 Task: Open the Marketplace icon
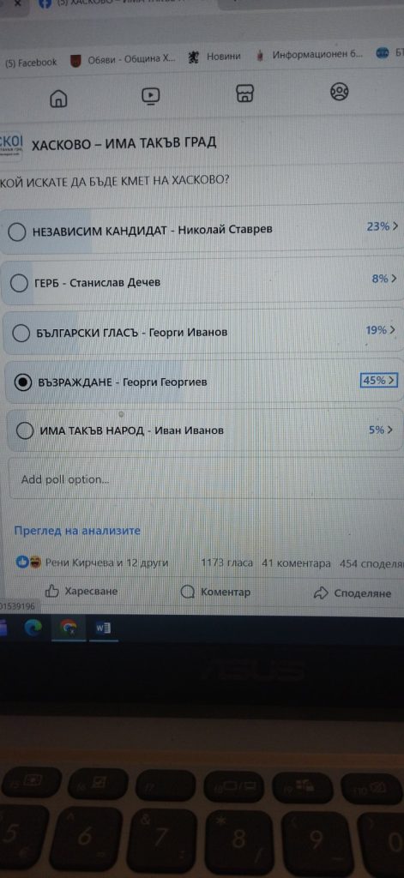244,93
